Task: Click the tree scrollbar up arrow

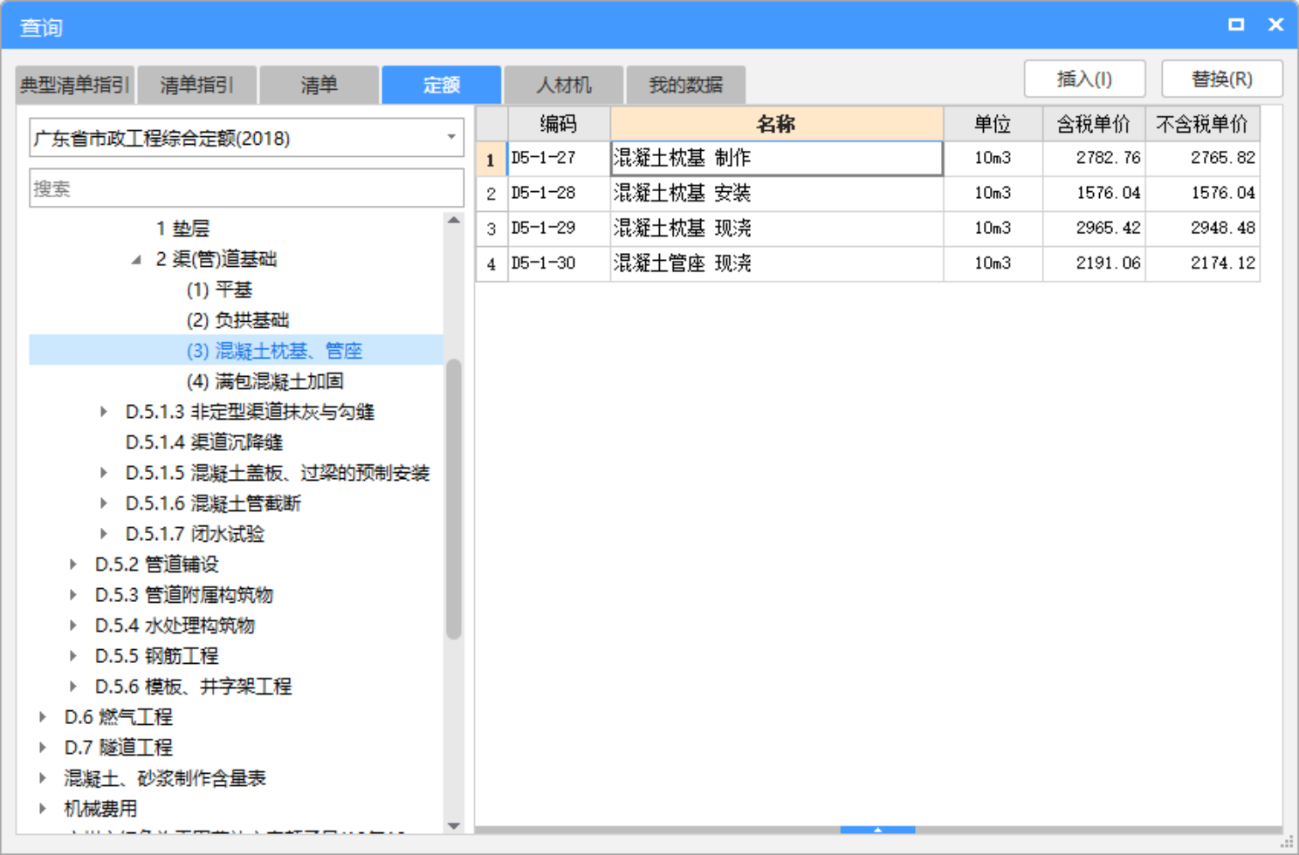Action: pyautogui.click(x=453, y=221)
